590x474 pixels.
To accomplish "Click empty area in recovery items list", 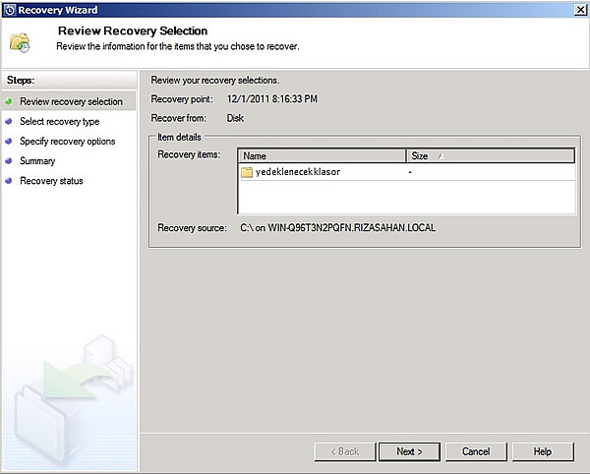I will 403,199.
